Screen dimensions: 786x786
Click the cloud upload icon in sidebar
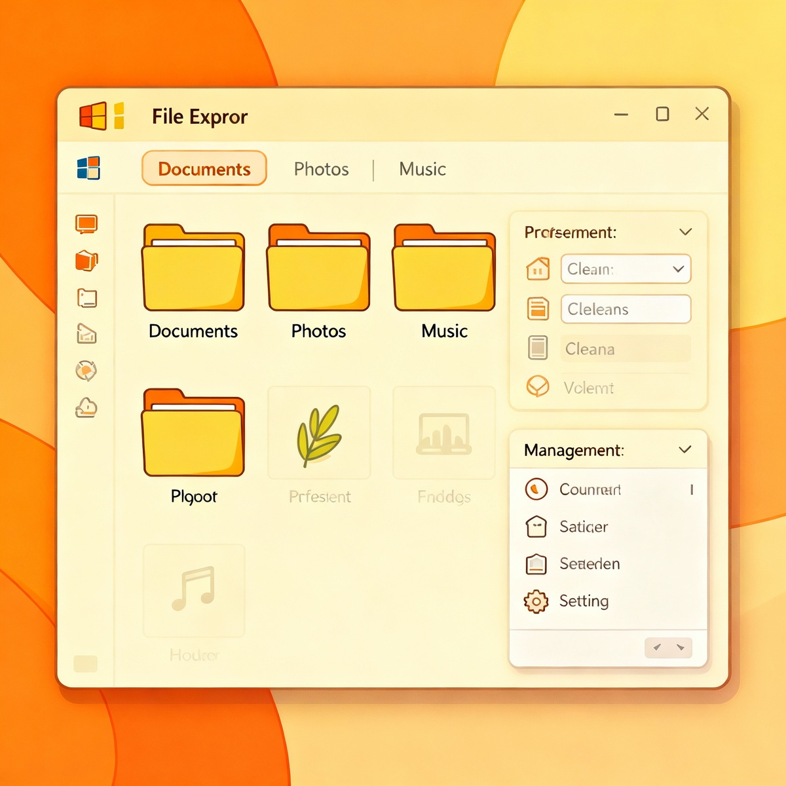click(86, 407)
